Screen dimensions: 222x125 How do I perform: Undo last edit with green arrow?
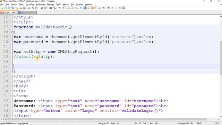click(x=42, y=8)
